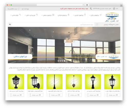Heart the چراغ آلومینیومی دیواری کوشا product
128x108 pixels.
pyautogui.click(x=29, y=95)
